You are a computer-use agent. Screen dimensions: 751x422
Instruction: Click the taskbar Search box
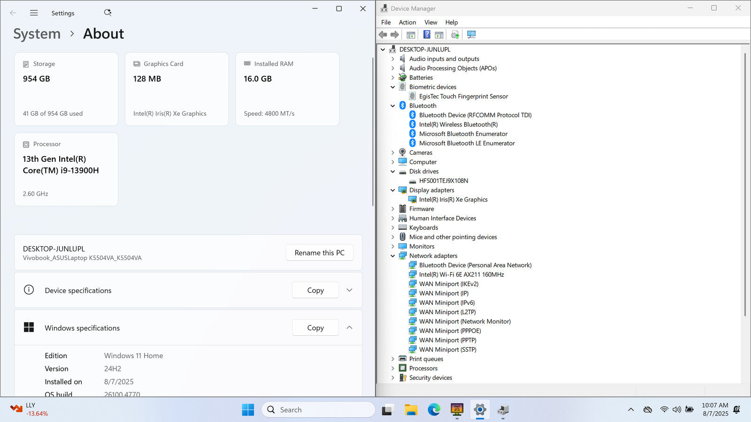point(318,410)
